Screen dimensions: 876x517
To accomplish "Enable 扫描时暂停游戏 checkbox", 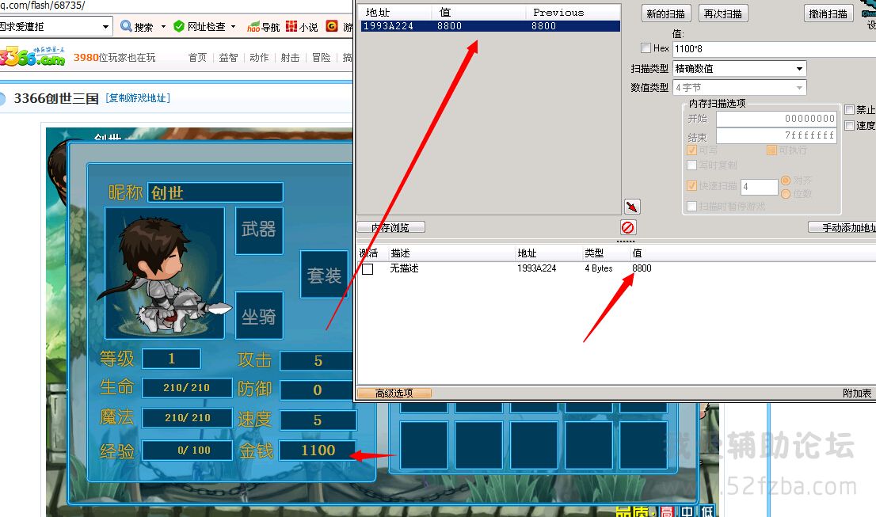I will click(691, 207).
